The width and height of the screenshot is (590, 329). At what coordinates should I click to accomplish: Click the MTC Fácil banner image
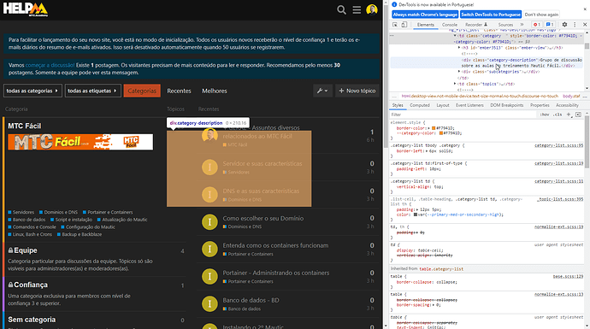pyautogui.click(x=80, y=142)
